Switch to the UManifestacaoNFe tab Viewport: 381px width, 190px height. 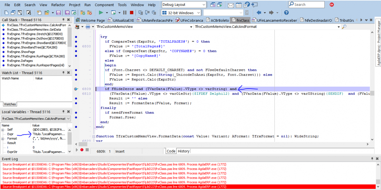[155, 20]
